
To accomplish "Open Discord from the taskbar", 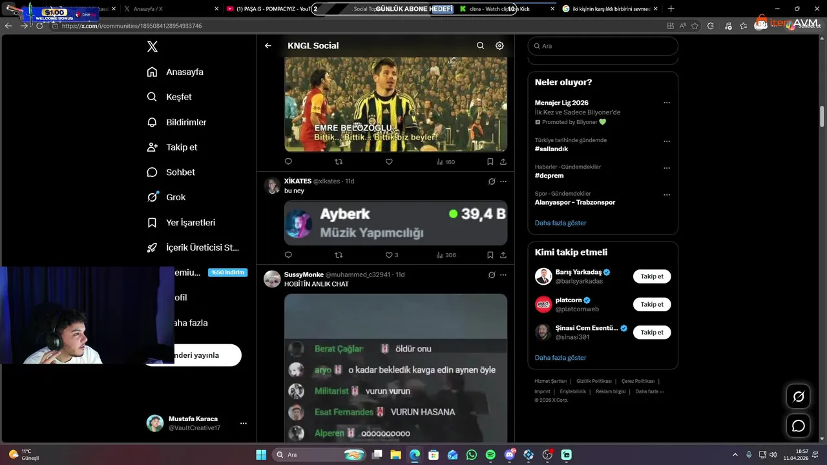I will point(510,455).
